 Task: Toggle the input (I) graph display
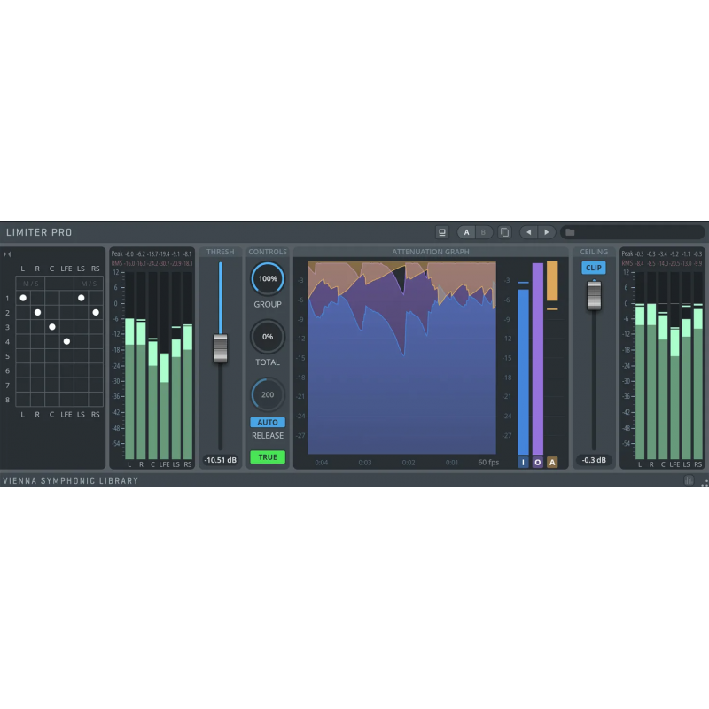click(523, 462)
